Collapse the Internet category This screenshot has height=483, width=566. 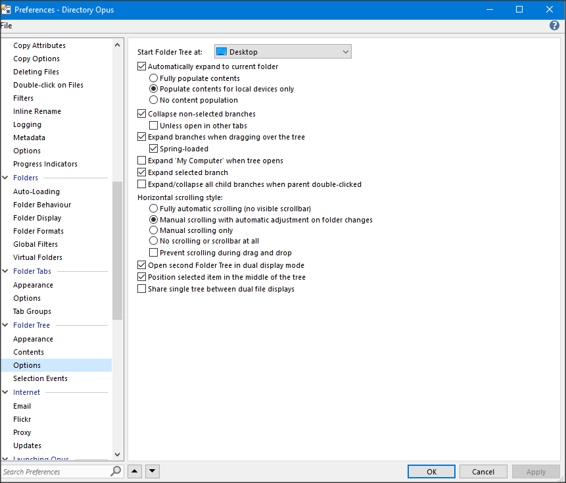point(5,392)
